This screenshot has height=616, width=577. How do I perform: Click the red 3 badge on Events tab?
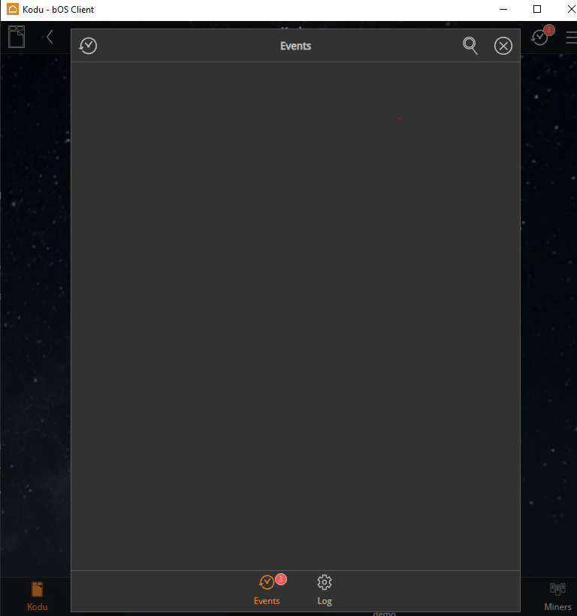click(281, 579)
